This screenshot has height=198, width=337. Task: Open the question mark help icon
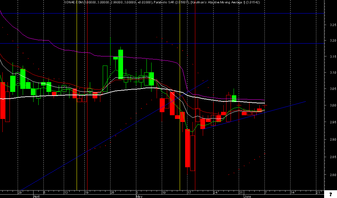point(331,195)
